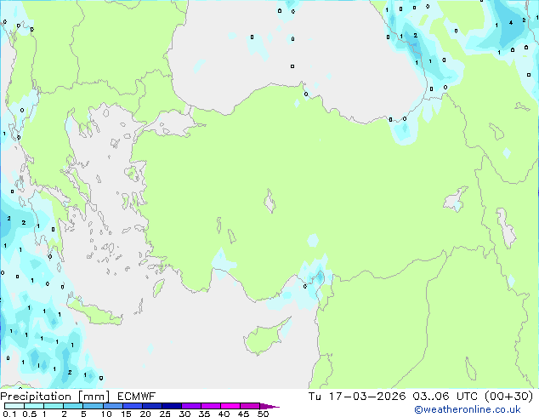Image resolution: width=539 pixels, height=417 pixels.
Task: Click the 5 to 10 mm legend swatch
Action: coord(93,406)
